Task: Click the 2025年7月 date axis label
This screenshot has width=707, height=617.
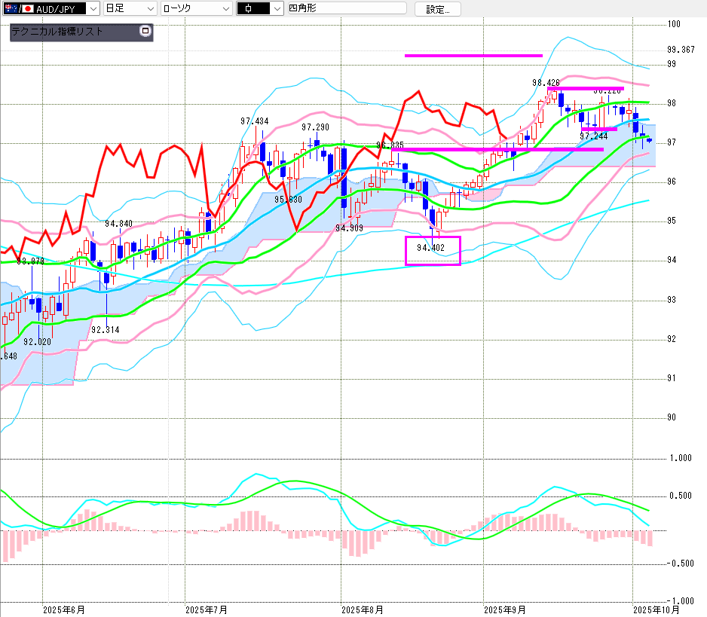Action: [x=206, y=609]
